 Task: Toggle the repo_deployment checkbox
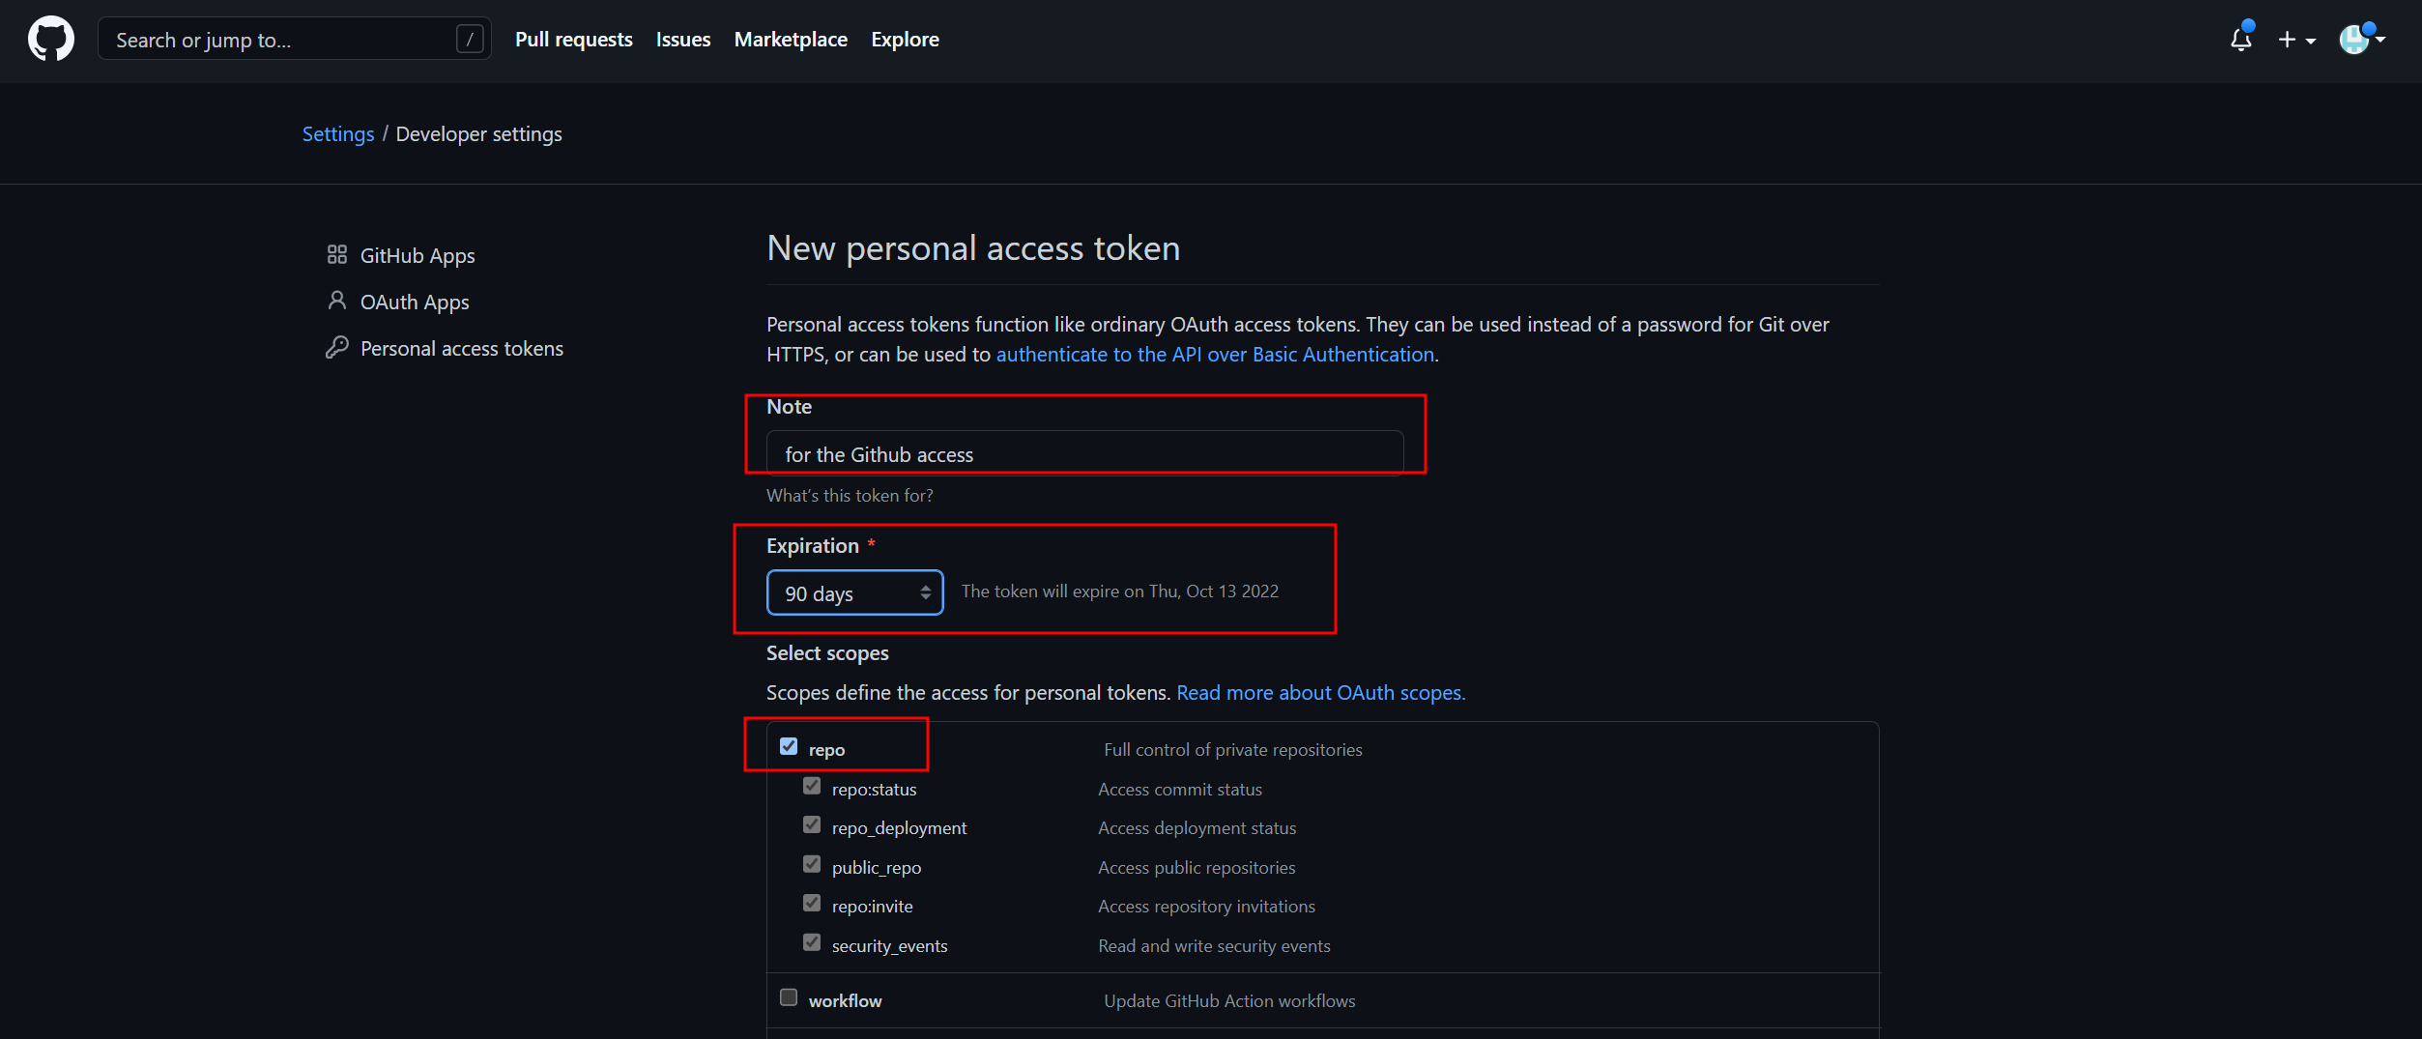(812, 824)
